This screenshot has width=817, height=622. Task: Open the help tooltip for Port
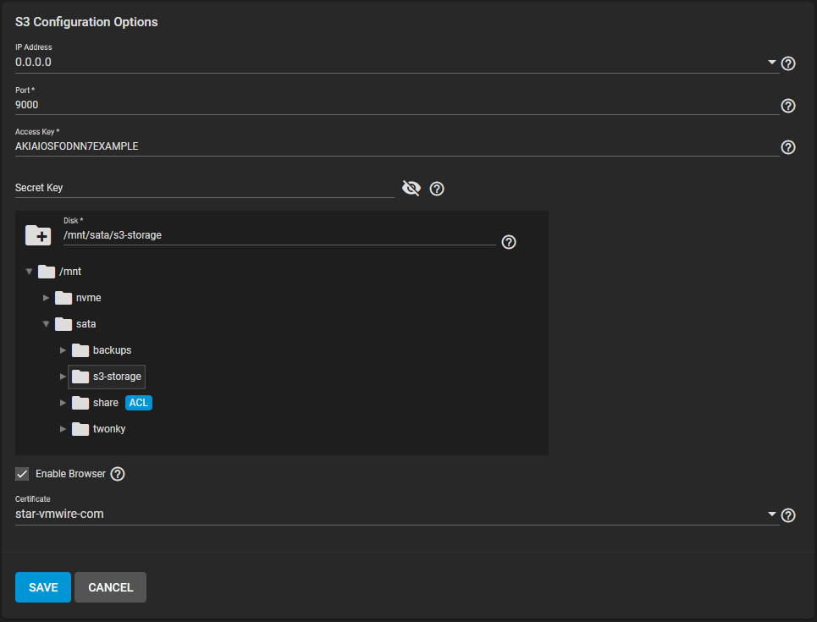coord(787,106)
